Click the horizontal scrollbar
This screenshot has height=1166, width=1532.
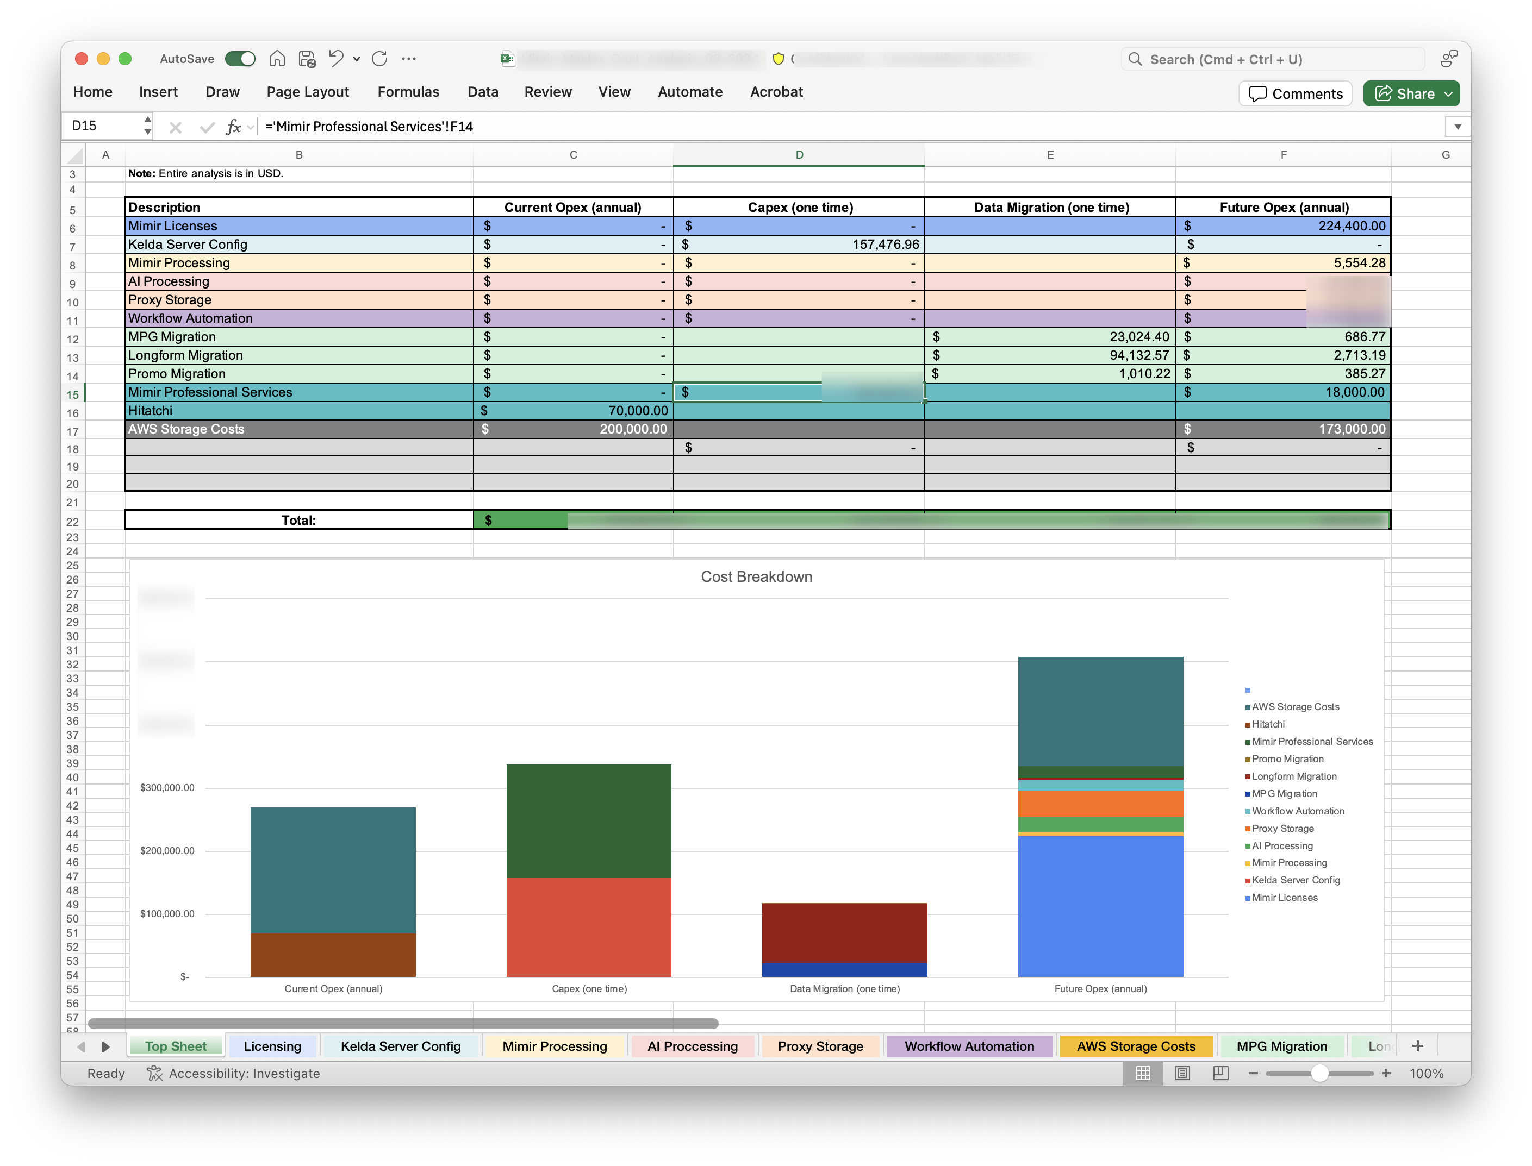coord(403,1023)
